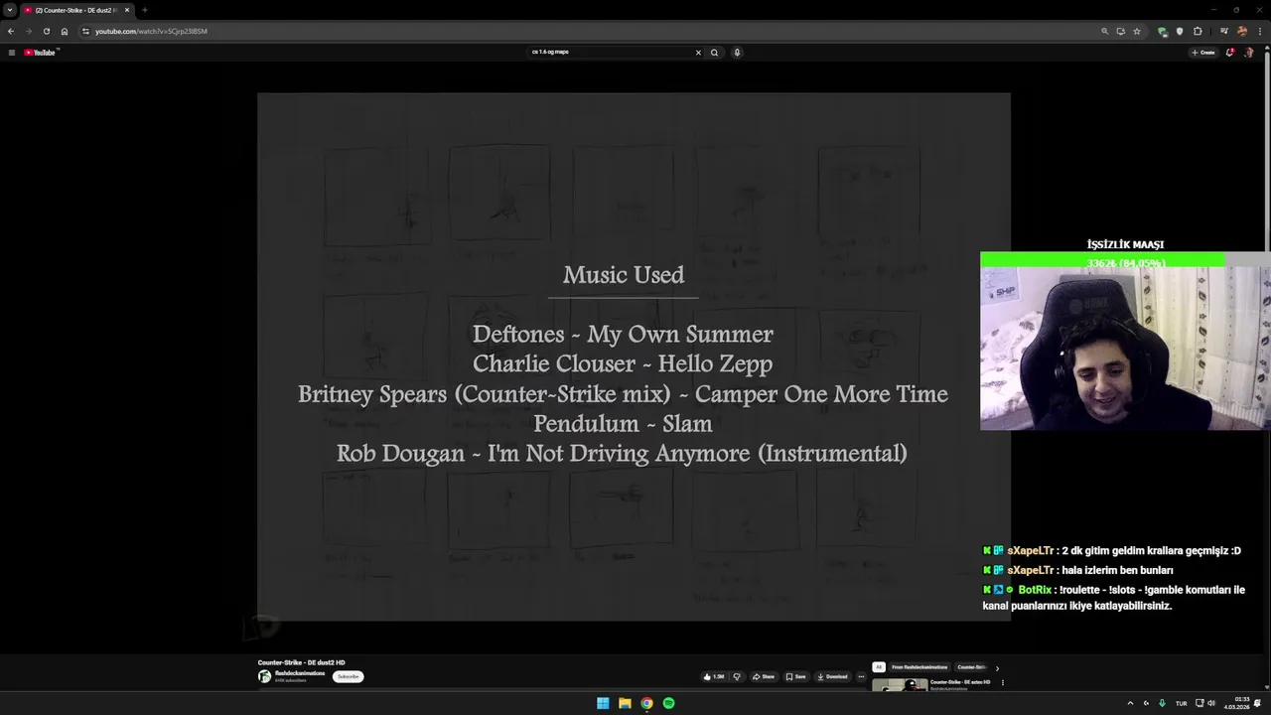Open the YouTube hamburger guide menu
Viewport: 1271px width, 715px height.
[11, 53]
